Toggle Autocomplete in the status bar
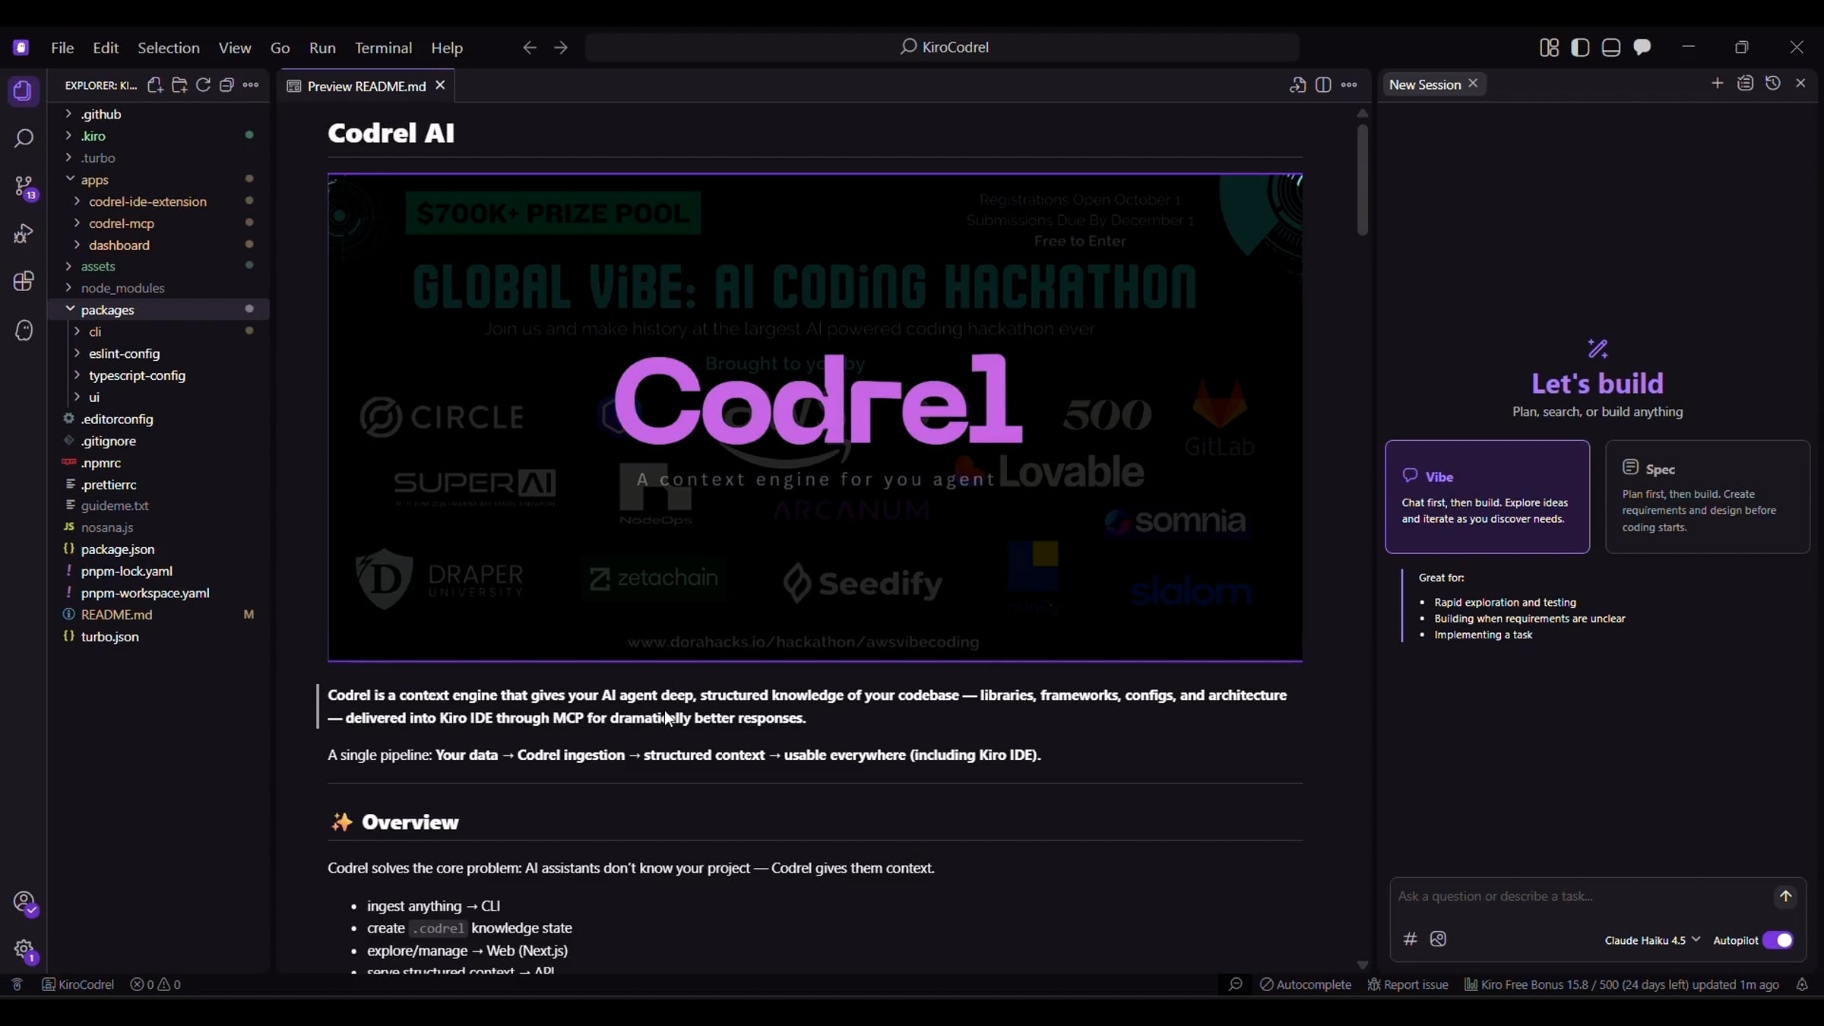The width and height of the screenshot is (1824, 1026). point(1306,984)
